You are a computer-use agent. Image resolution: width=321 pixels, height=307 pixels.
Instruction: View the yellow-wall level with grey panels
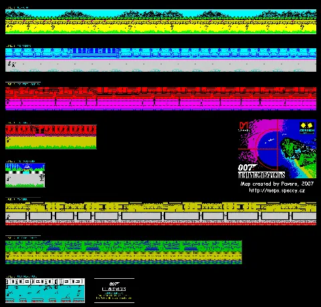(160, 214)
